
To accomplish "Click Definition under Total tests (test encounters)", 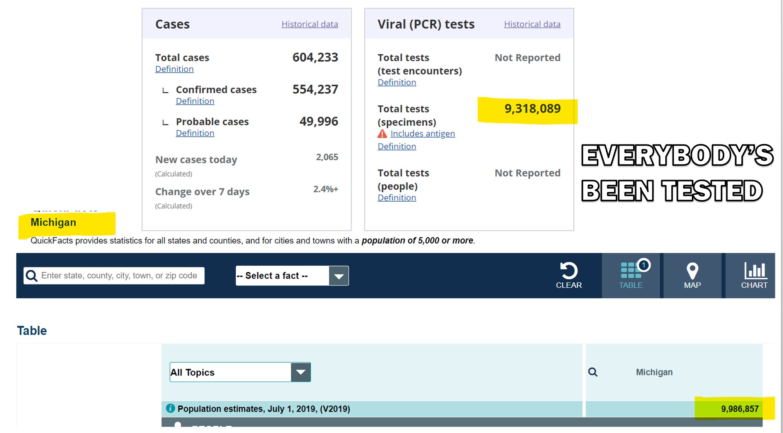I will point(397,83).
